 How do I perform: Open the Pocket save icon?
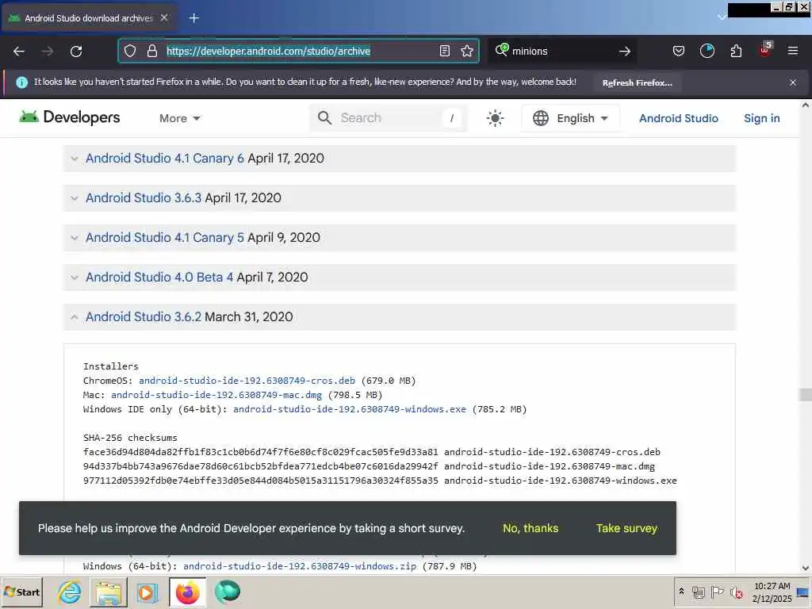tap(679, 51)
